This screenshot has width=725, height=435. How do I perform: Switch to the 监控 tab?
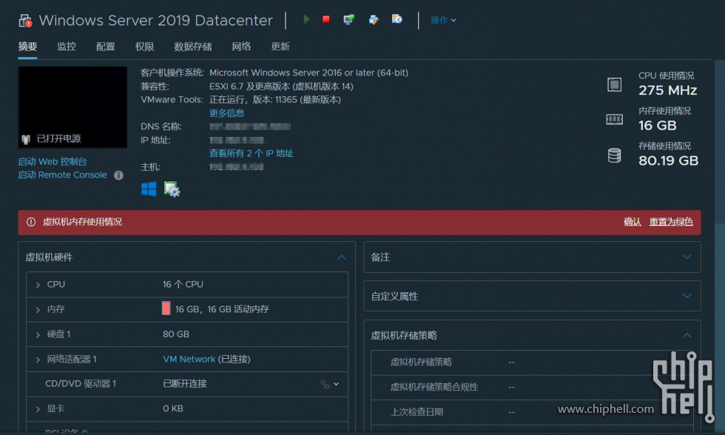pos(67,46)
